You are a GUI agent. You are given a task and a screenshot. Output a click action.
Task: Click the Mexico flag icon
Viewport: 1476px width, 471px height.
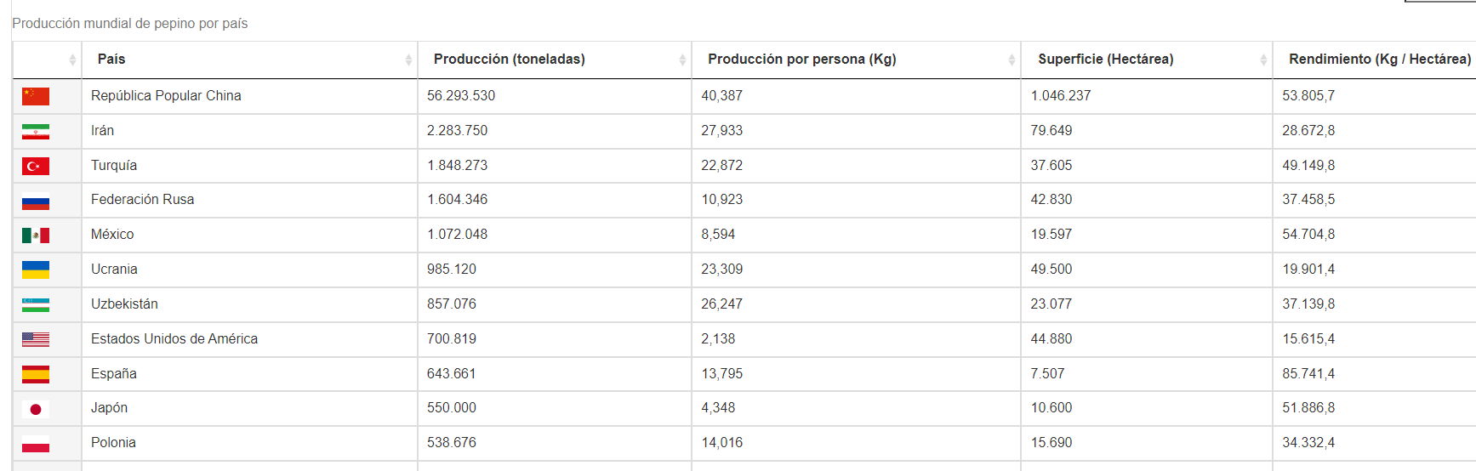(x=36, y=235)
